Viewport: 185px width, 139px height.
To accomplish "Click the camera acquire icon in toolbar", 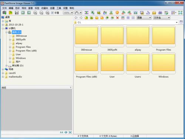I will 4,13.
